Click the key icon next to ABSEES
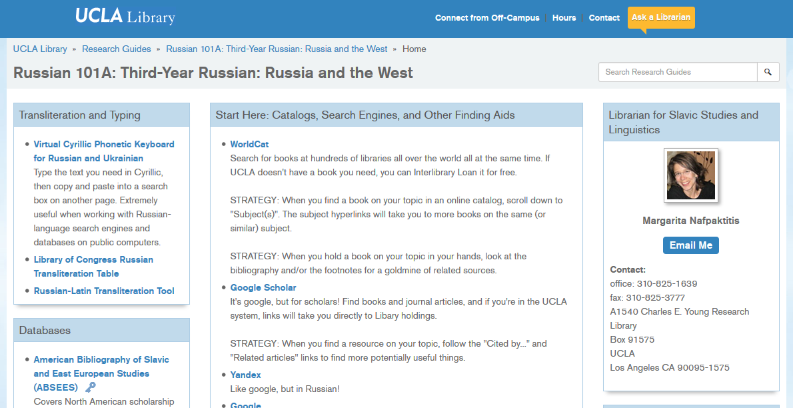793x408 pixels. pos(91,387)
